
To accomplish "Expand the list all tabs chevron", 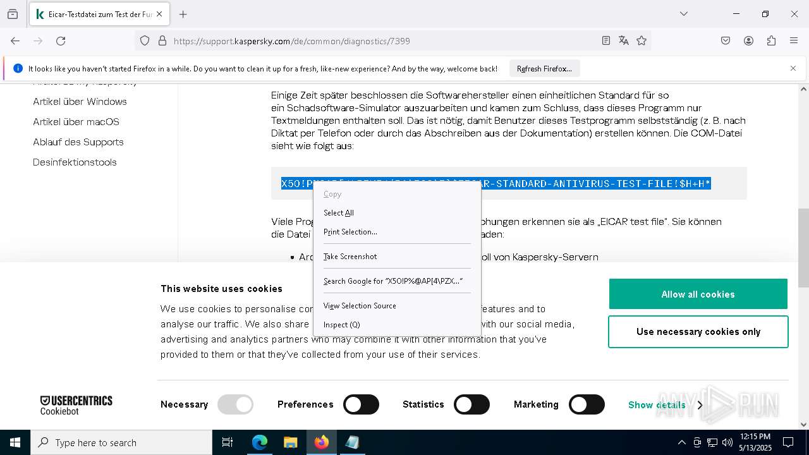I will 683,14.
